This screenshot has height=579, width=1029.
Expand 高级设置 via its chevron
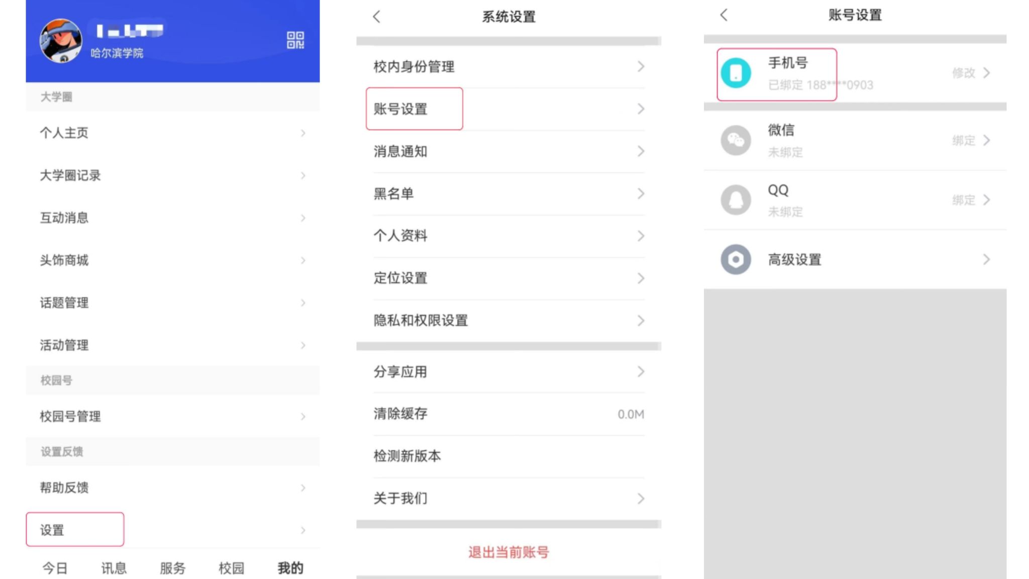986,259
